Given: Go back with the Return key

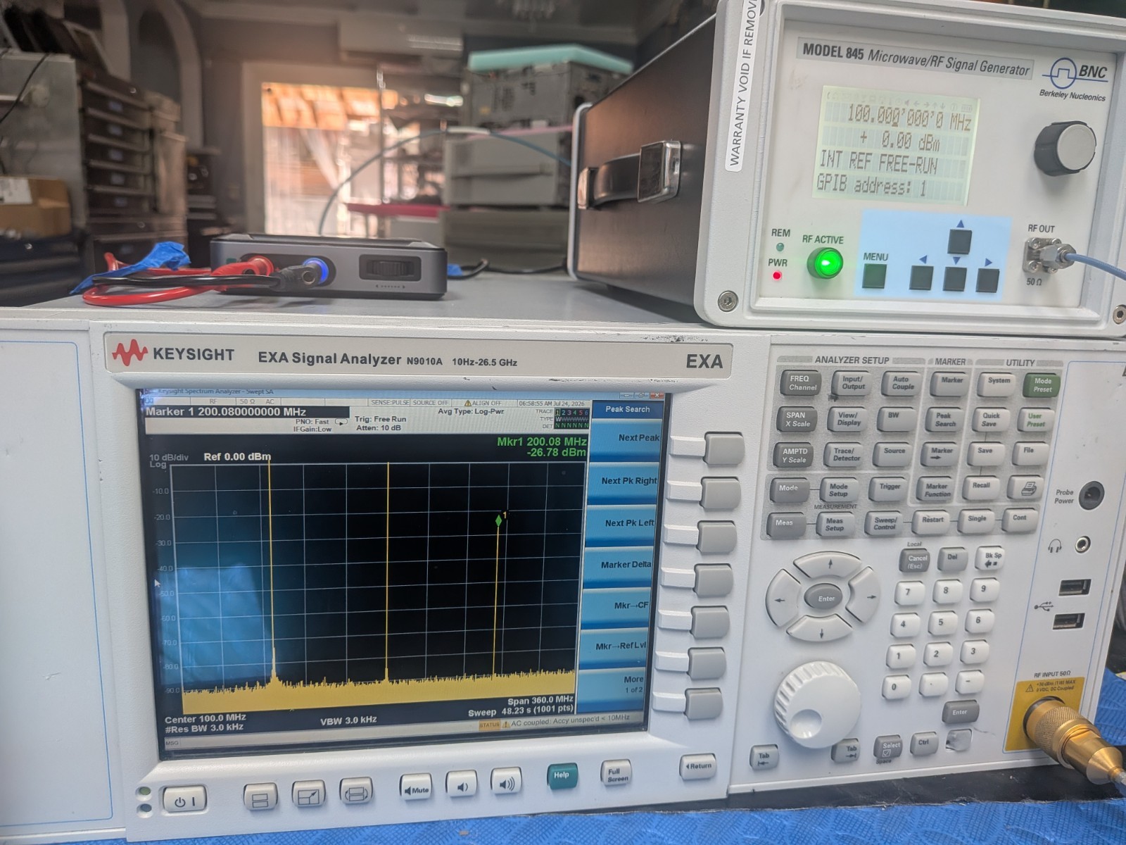Looking at the screenshot, I should pos(698,766).
